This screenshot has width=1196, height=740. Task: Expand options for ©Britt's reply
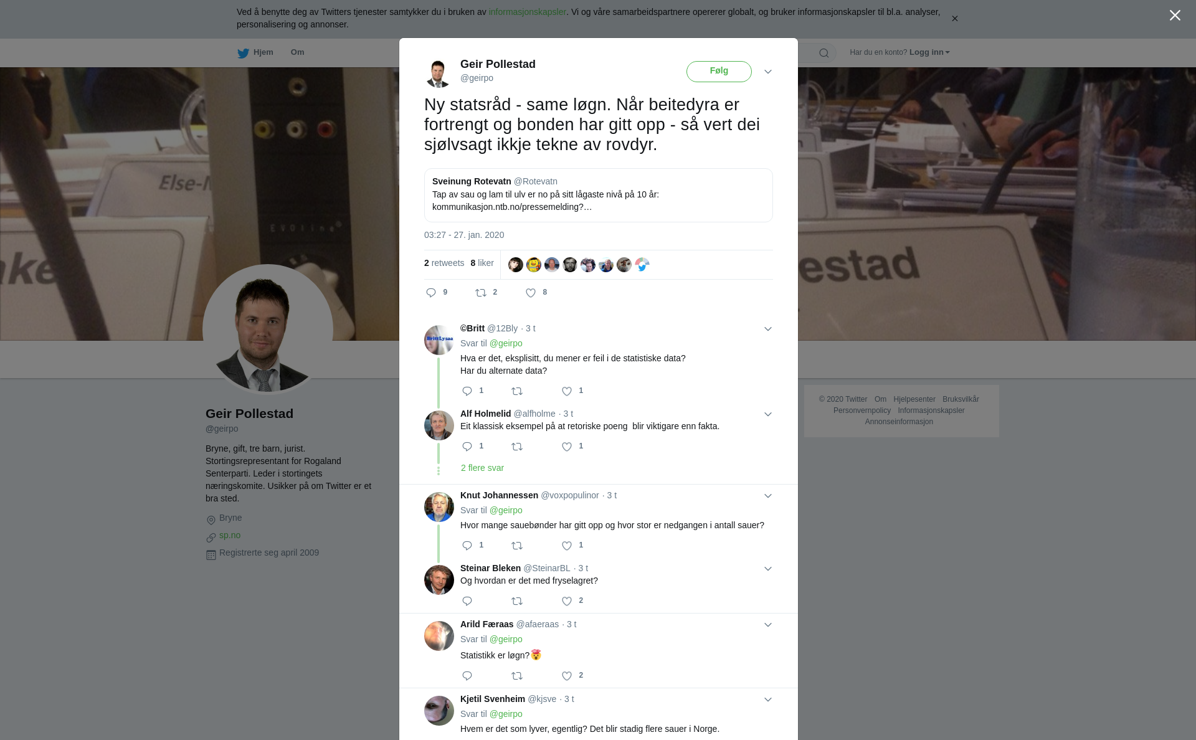coord(768,329)
